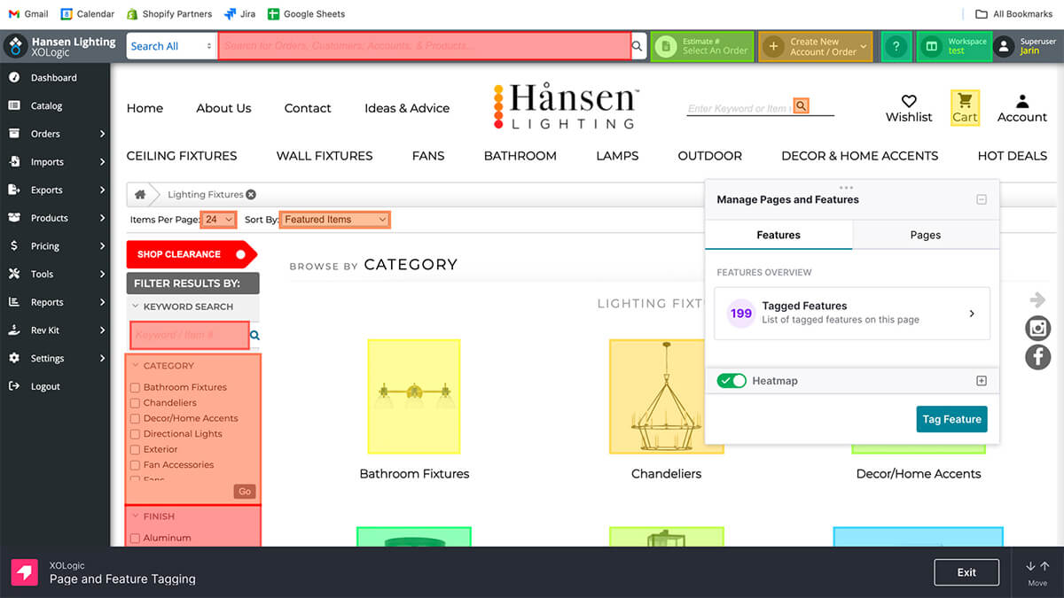The width and height of the screenshot is (1064, 598).
Task: Click the top search magnifier icon
Action: click(638, 46)
